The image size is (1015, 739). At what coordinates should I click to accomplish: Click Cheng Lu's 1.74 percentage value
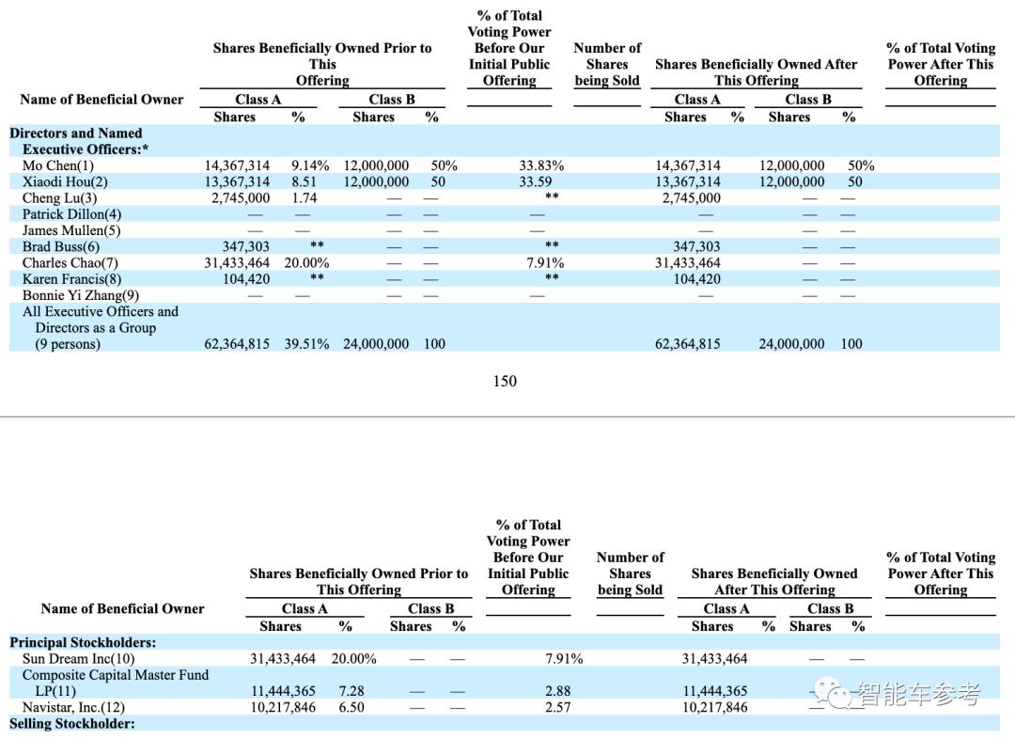click(x=304, y=198)
